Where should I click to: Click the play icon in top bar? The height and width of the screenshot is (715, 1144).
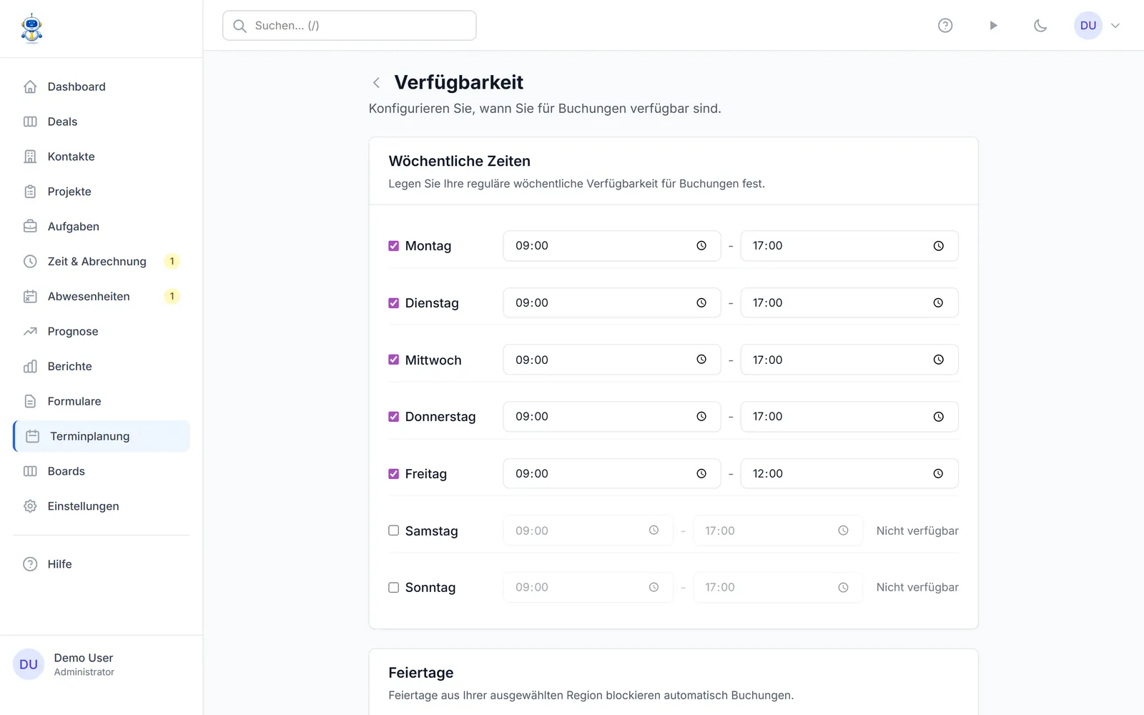pos(993,26)
